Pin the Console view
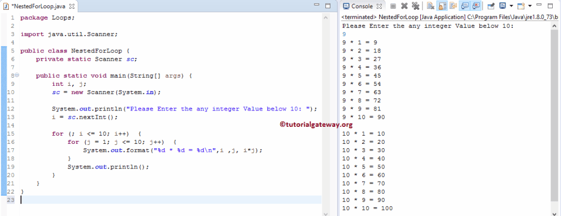The image size is (561, 216). point(491,5)
